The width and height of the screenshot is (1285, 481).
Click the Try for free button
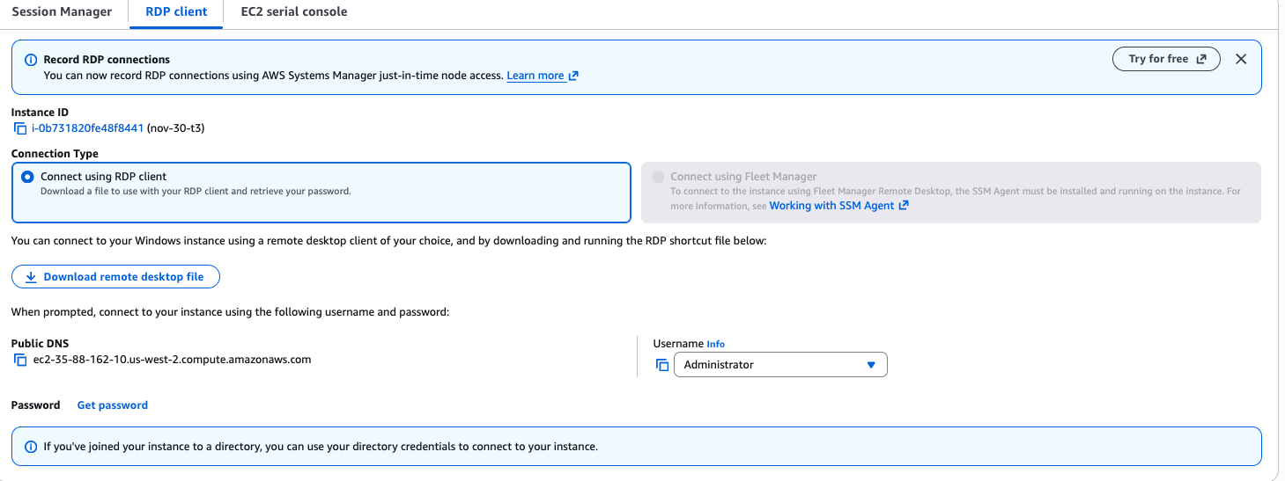pyautogui.click(x=1166, y=59)
